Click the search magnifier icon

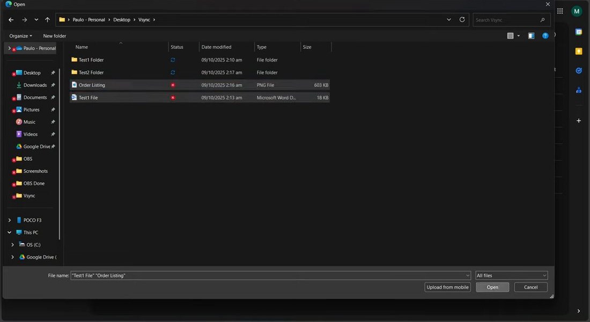(543, 20)
